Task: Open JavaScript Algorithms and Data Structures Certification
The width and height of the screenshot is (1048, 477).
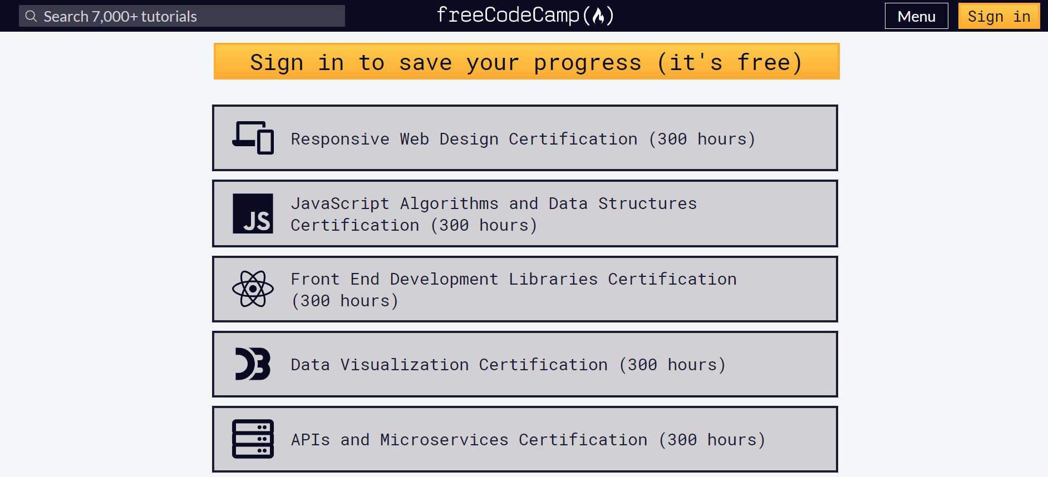Action: coord(525,213)
